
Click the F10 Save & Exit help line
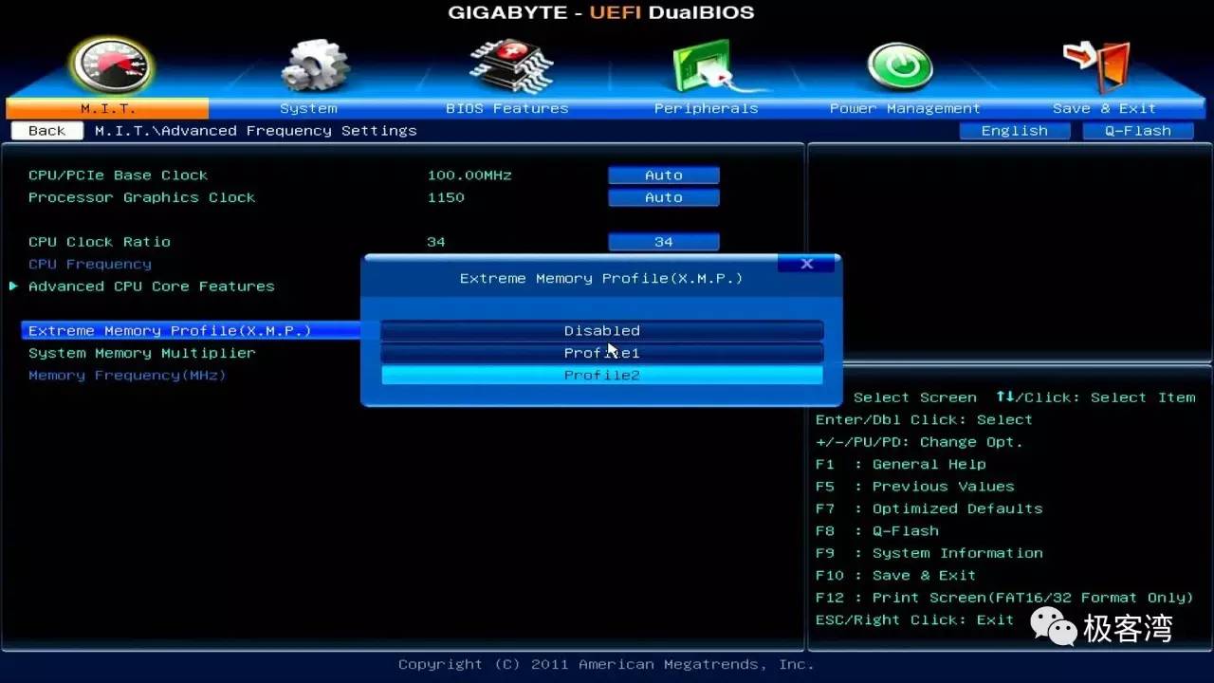tap(896, 575)
